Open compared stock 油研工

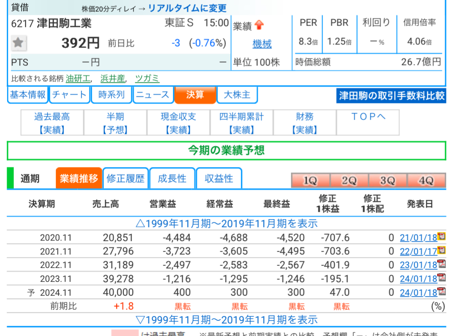click(78, 78)
